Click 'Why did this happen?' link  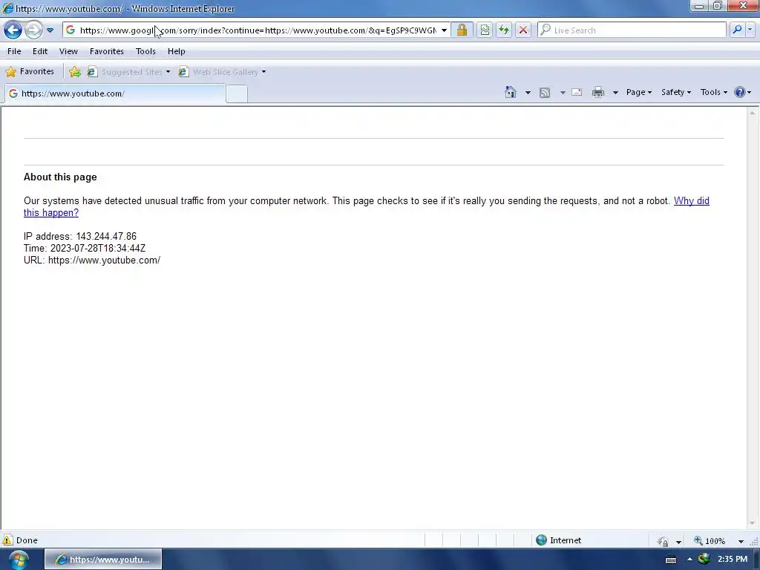click(691, 200)
